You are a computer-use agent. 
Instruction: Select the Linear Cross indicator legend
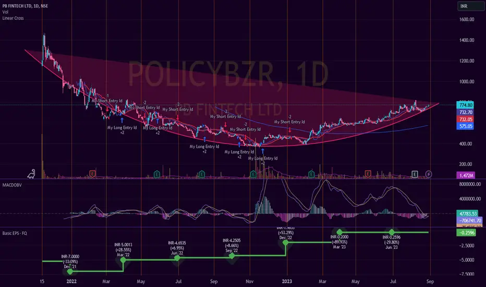(13, 18)
